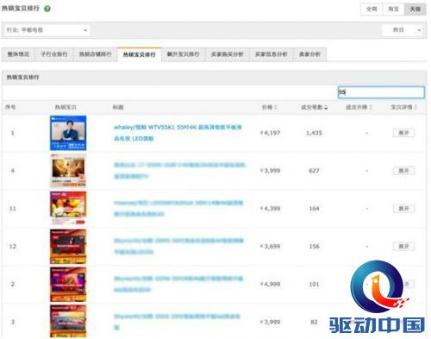Click the Hisense product thumbnail in row 11
The height and width of the screenshot is (339, 431).
[68, 209]
